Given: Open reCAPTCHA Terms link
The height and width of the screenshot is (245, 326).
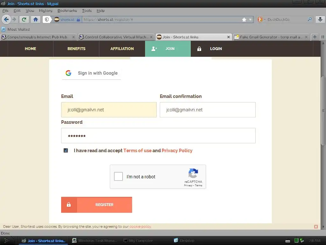Looking at the screenshot, I should point(198,185).
